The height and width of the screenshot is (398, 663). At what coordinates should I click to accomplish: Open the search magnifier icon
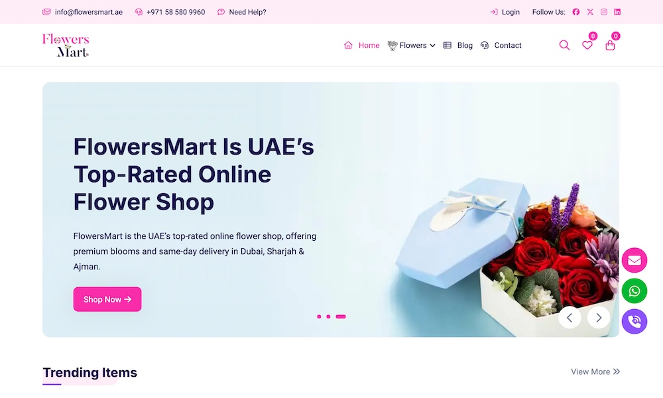564,45
